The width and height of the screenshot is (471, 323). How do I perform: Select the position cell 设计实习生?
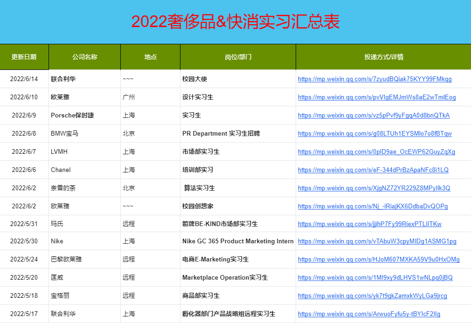point(238,97)
